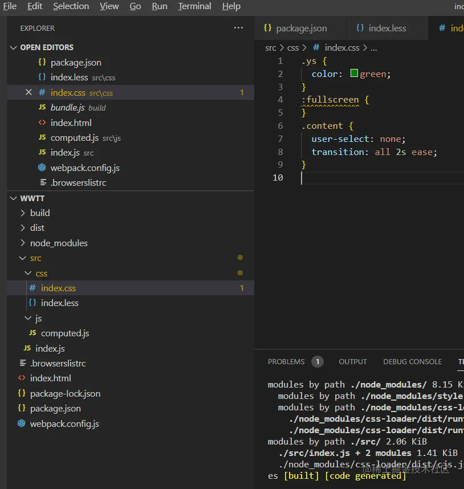Switch to the package.json editor tab
This screenshot has width=464, height=489.
(x=300, y=28)
